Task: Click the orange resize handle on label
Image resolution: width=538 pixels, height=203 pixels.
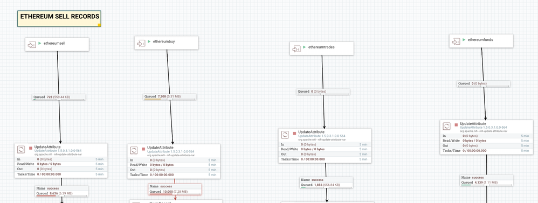Action: [x=99, y=25]
